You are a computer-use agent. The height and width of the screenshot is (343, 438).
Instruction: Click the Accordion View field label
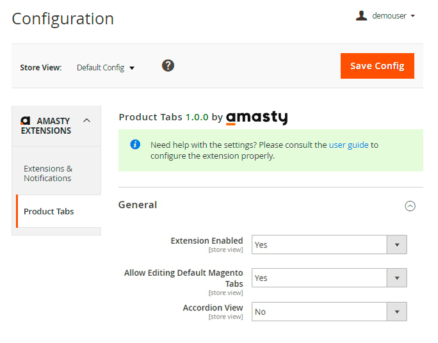tap(213, 308)
